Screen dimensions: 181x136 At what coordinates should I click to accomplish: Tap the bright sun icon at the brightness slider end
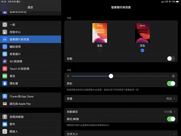click(x=173, y=76)
